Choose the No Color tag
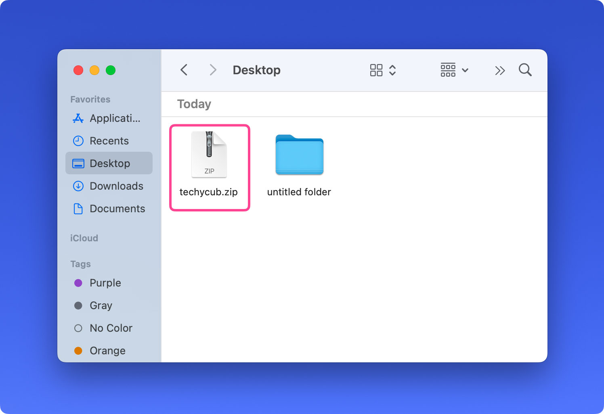Image resolution: width=604 pixels, height=414 pixels. (x=111, y=328)
